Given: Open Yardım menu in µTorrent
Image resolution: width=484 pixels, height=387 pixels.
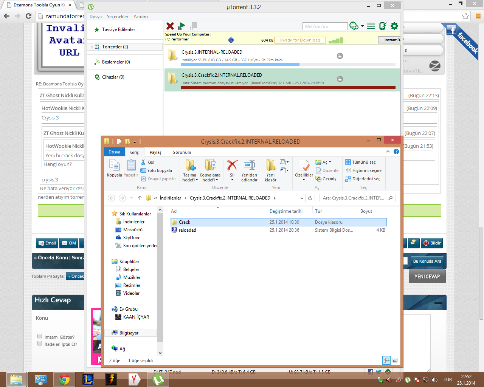Looking at the screenshot, I should point(141,17).
